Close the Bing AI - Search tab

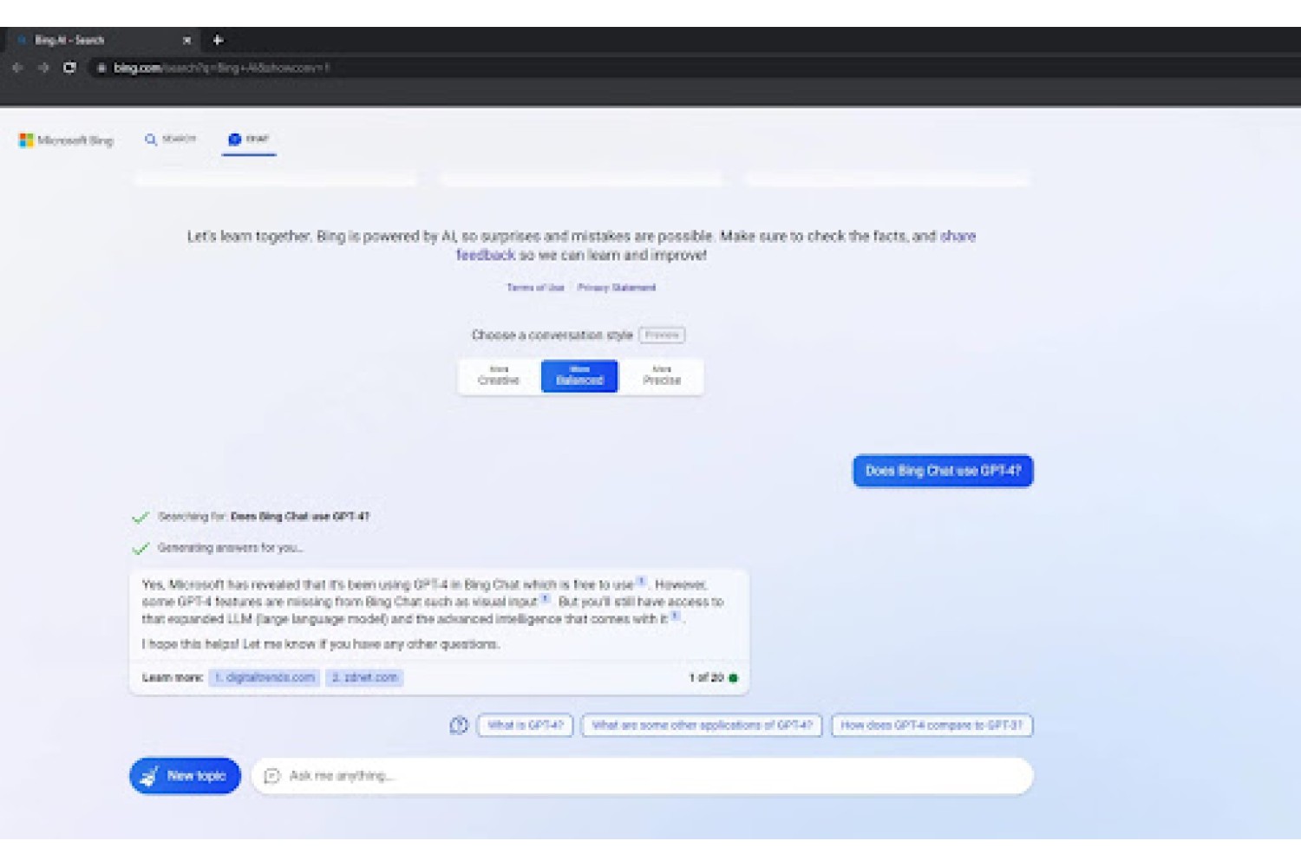point(186,40)
